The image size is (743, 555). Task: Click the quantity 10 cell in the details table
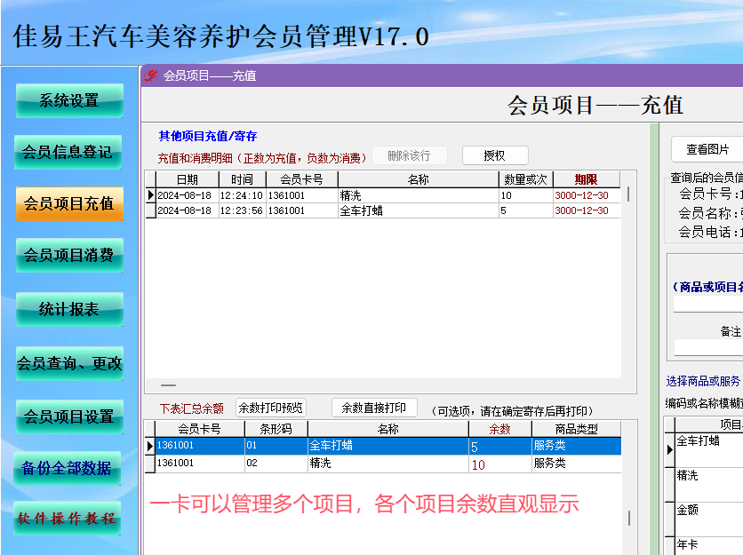(x=525, y=195)
